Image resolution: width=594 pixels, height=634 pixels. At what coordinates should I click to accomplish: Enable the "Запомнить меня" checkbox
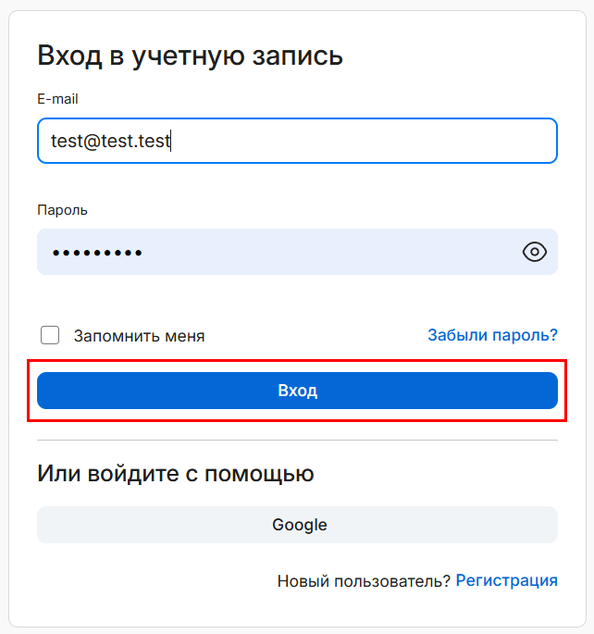pos(50,336)
